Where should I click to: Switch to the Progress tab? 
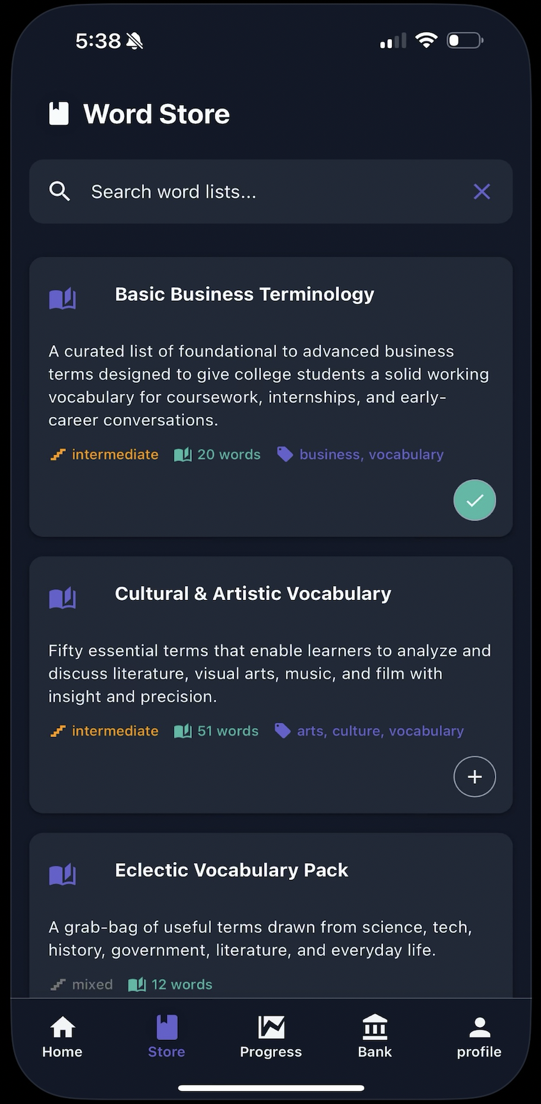tap(270, 1034)
